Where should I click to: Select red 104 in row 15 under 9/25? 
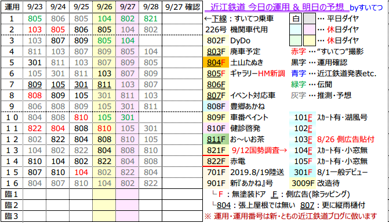(81, 172)
